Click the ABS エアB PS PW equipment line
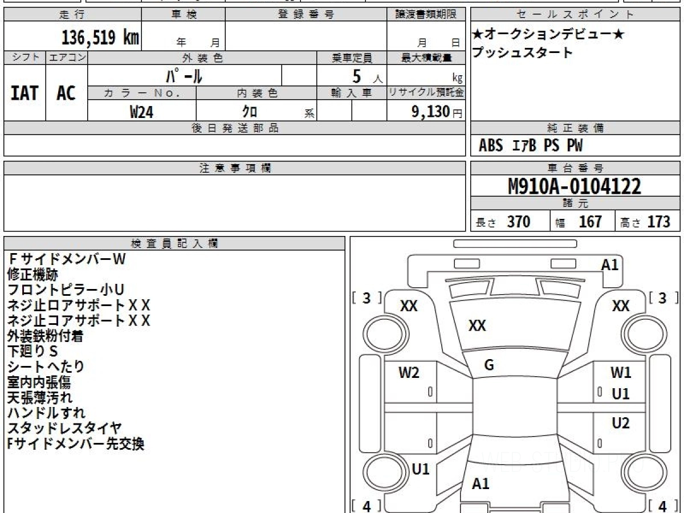This screenshot has width=684, height=513. point(531,146)
